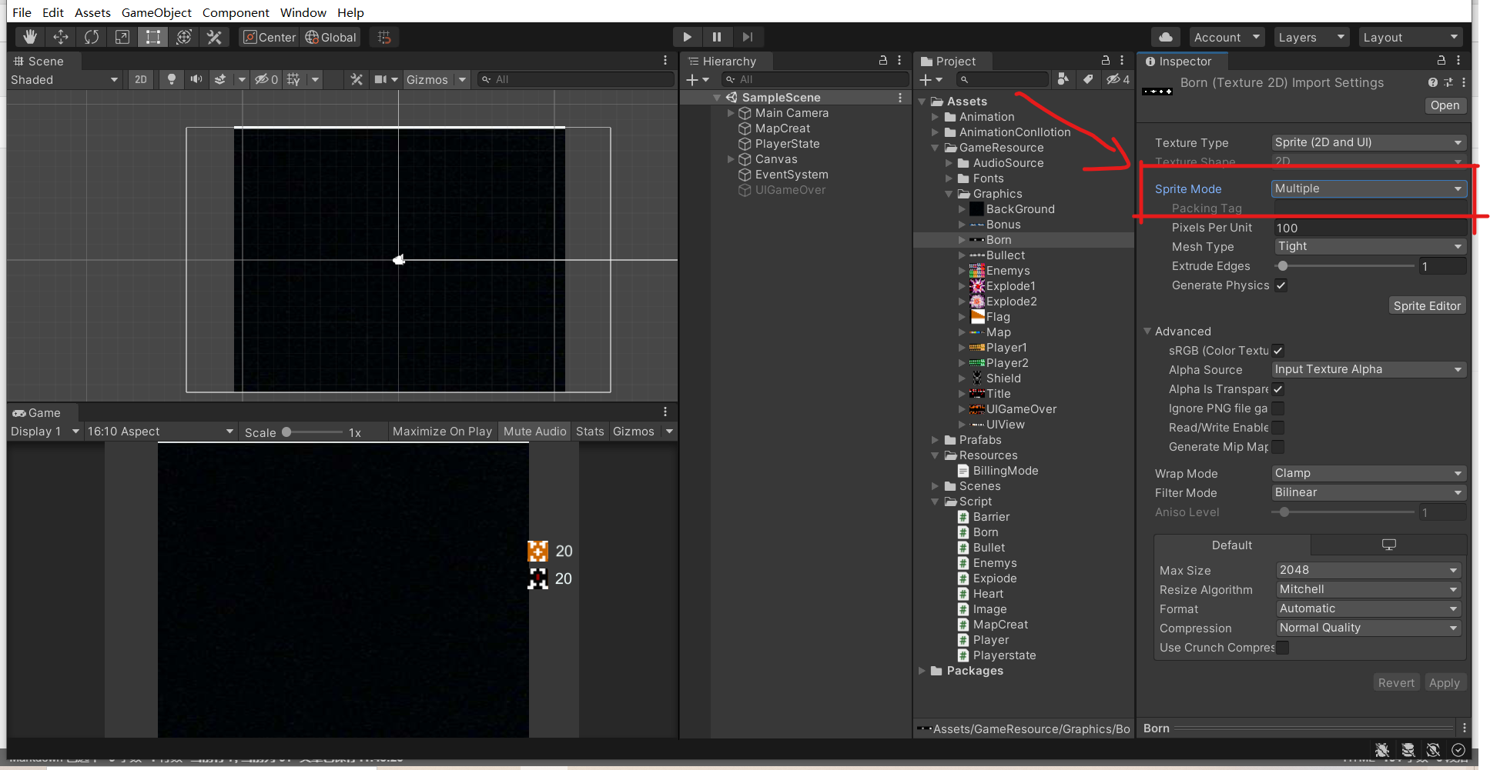Image resolution: width=1490 pixels, height=770 pixels.
Task: Open the cloud services icon
Action: (x=1166, y=37)
